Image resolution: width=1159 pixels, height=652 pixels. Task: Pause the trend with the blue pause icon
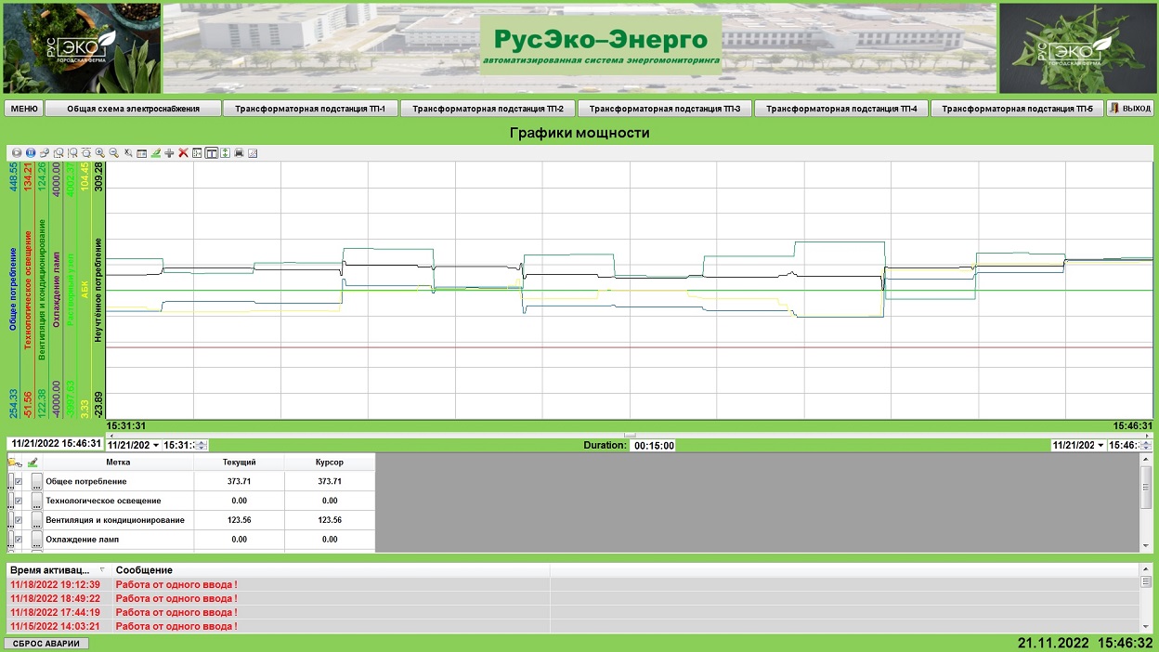[x=30, y=153]
